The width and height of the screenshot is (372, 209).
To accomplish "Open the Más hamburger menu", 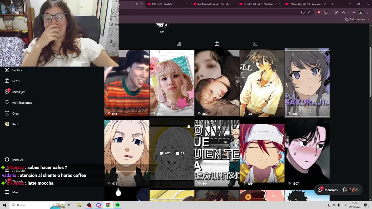I will [x=7, y=192].
